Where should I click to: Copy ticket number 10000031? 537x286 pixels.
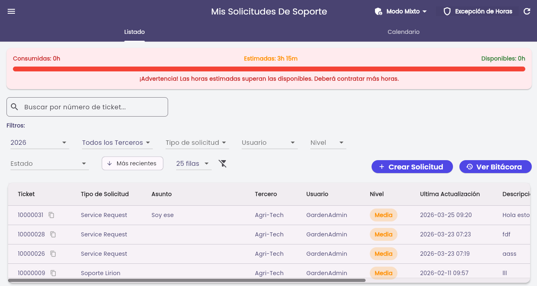51,215
